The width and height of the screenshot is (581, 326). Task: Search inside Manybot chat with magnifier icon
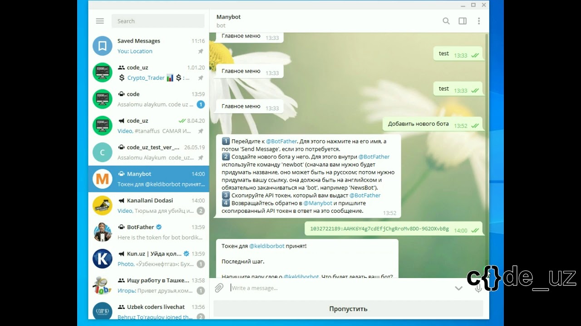(x=446, y=21)
